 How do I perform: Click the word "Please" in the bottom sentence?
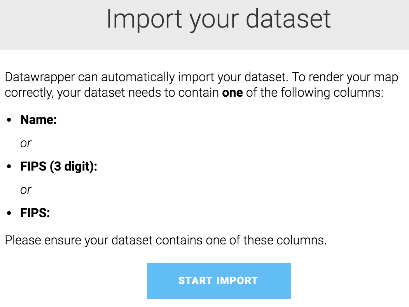24,240
